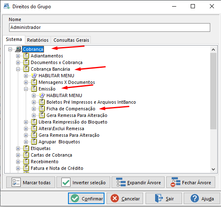Image resolution: width=221 pixels, height=207 pixels.
Task: Expand the Libera Reimpressão do Bloqueto node
Action: click(x=26, y=122)
